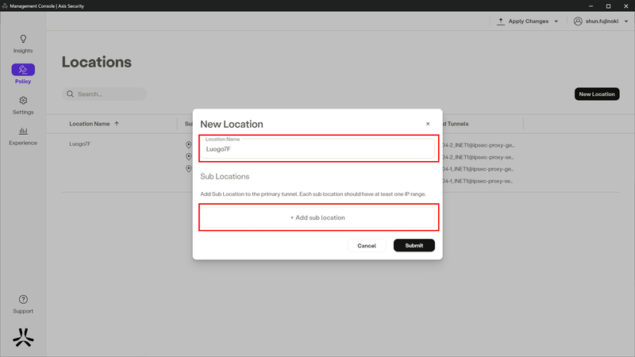
Task: Click the Axis logo at sidebar bottom
Action: click(23, 338)
